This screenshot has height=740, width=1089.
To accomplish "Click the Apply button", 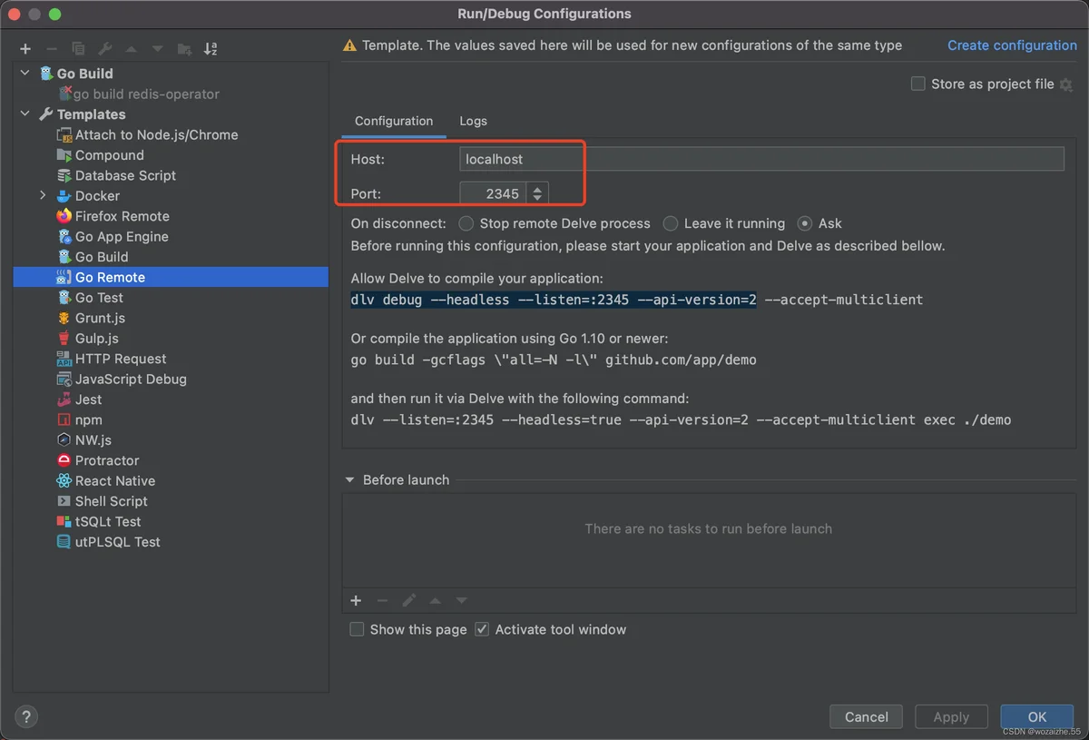I will click(951, 716).
